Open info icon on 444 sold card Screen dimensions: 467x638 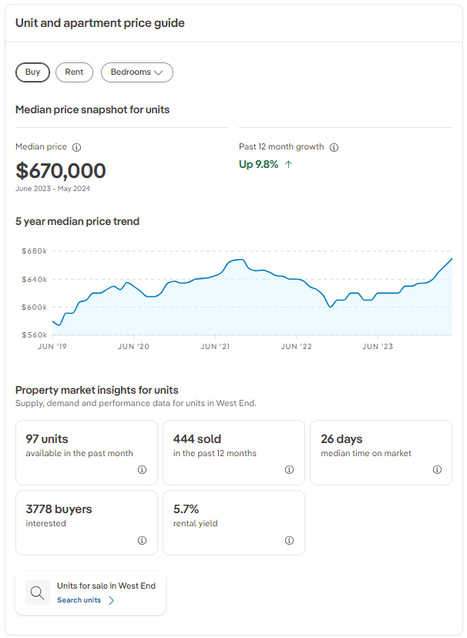click(x=289, y=470)
